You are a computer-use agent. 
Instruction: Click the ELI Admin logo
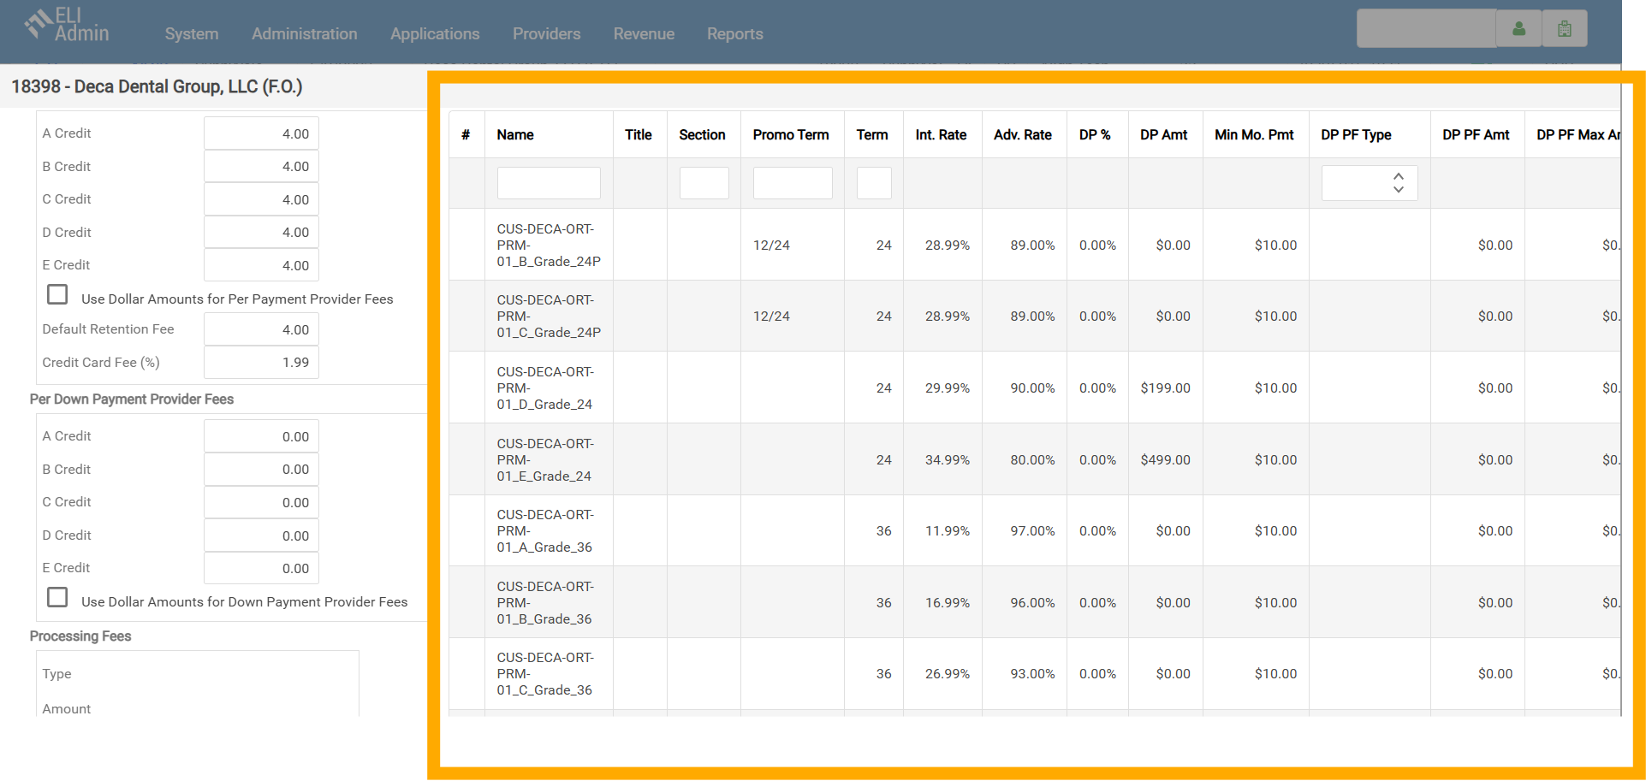68,26
